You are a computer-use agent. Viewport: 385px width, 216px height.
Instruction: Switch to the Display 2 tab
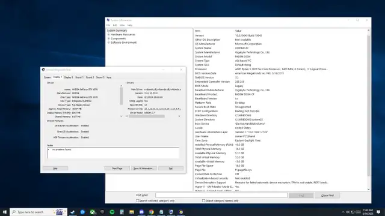69,77
